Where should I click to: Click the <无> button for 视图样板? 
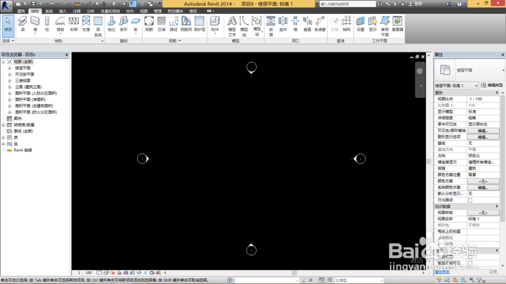coord(483,212)
